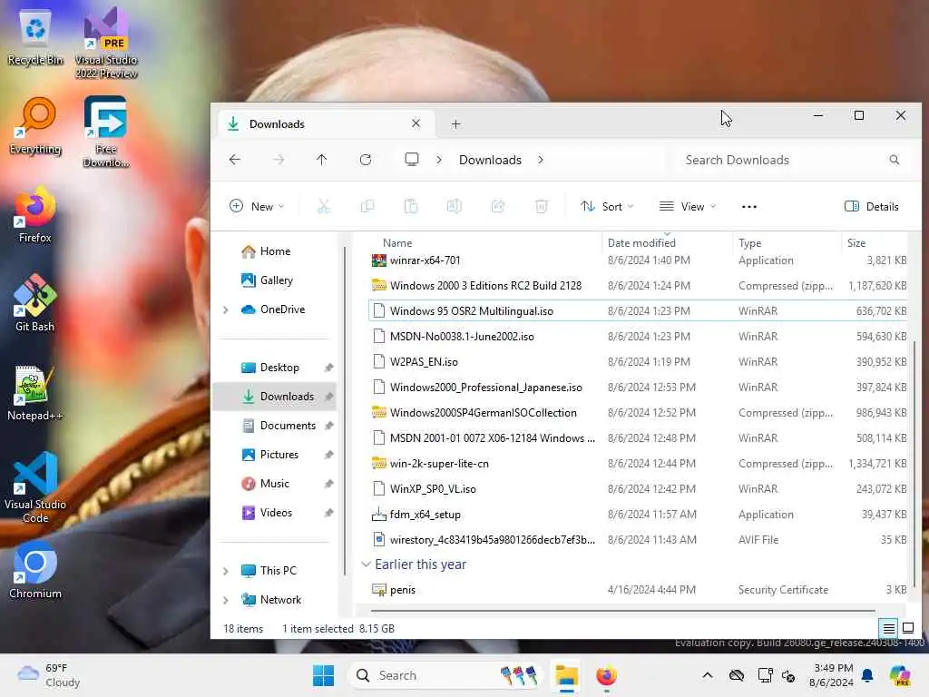Expand breadcrumb chevron after Downloads

[x=541, y=160]
